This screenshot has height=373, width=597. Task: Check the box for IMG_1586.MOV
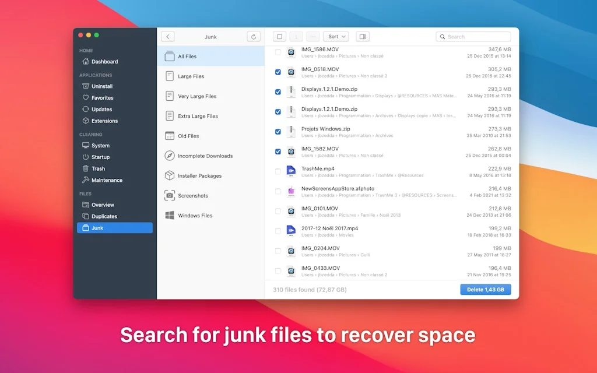278,52
